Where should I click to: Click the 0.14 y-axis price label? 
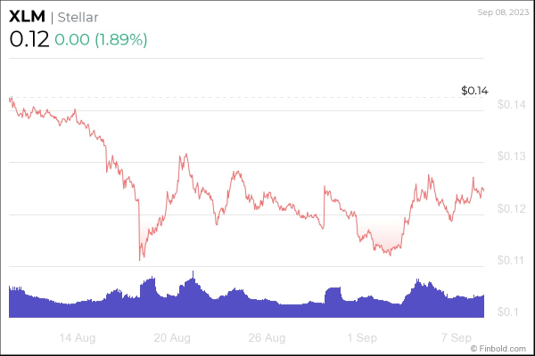click(x=510, y=105)
